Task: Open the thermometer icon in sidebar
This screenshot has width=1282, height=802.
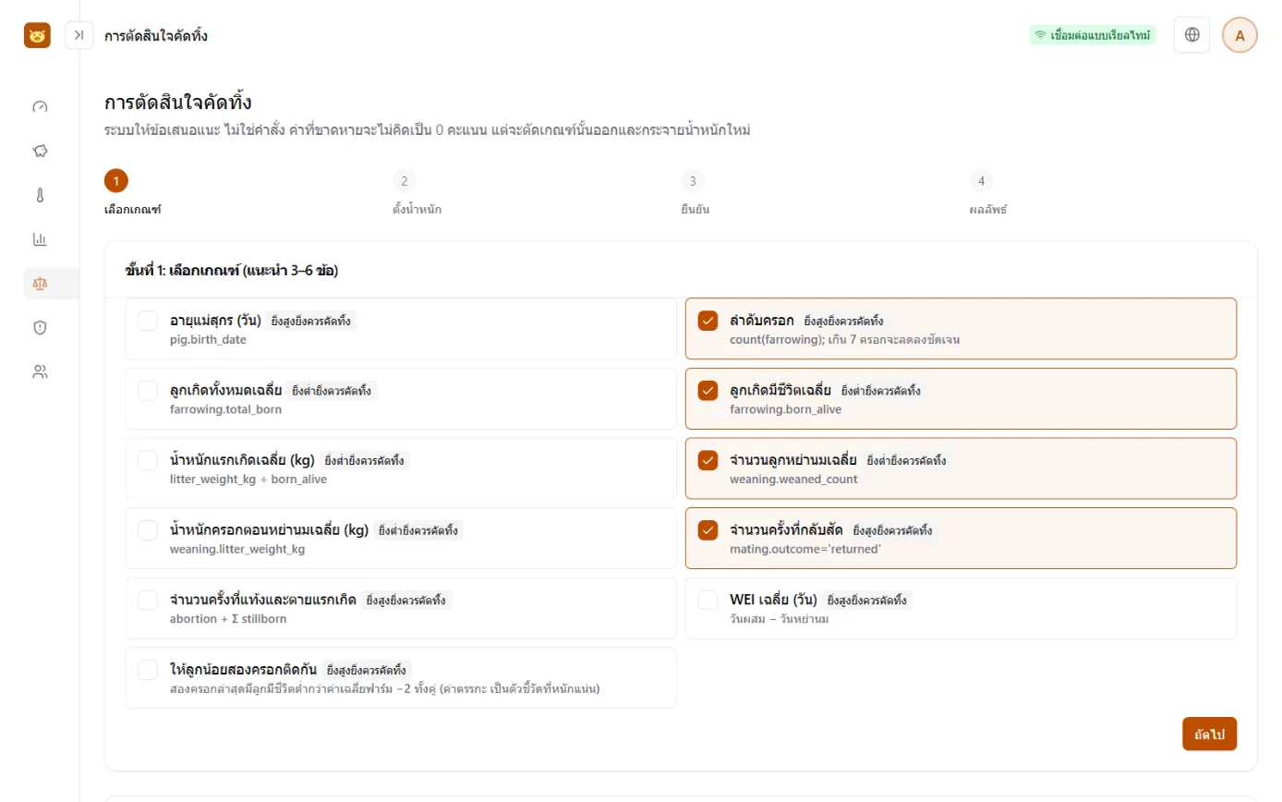Action: [x=40, y=195]
